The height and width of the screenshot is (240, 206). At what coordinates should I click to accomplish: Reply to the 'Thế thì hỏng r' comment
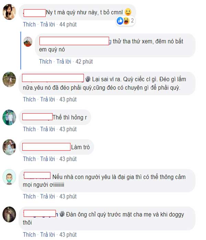47,129
